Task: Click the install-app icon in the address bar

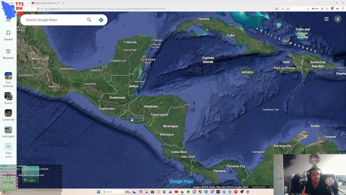Action: pos(277,9)
